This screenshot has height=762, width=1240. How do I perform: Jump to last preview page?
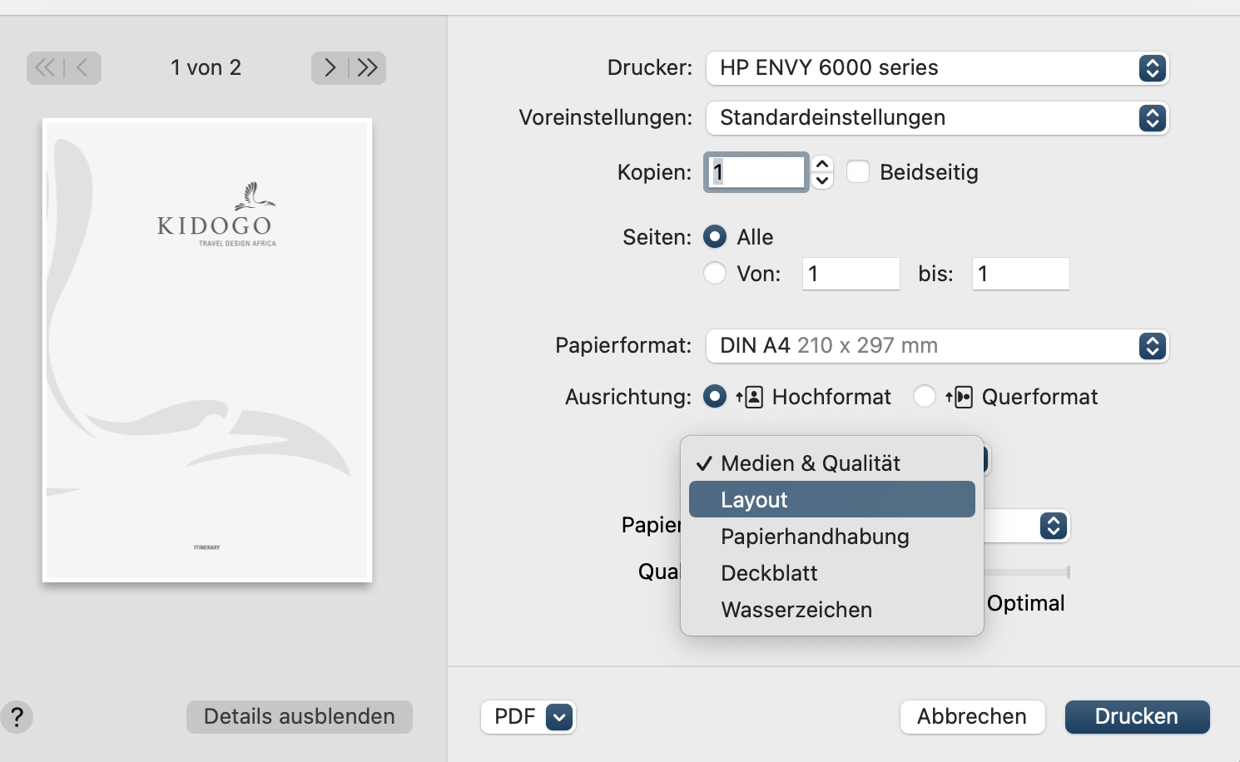tap(368, 68)
